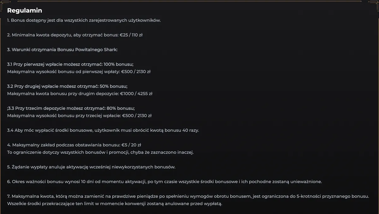Image resolution: width=379 pixels, height=214 pixels.
Task: Select rule 4 maximum bet €5 / 20 zł
Action: pos(74,145)
